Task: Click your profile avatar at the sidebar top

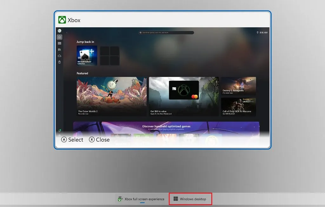Action: (x=60, y=31)
